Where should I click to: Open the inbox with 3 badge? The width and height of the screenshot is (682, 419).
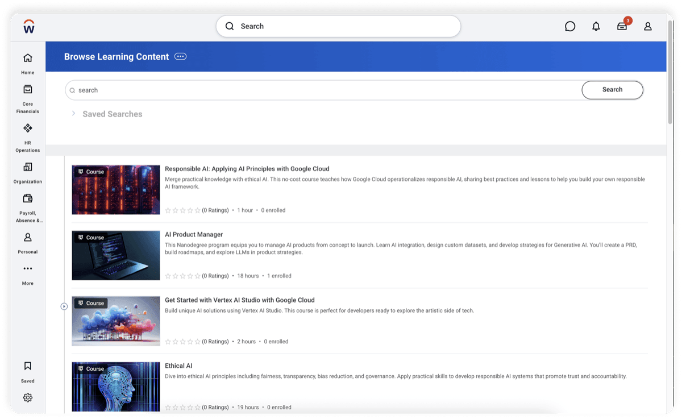click(623, 26)
